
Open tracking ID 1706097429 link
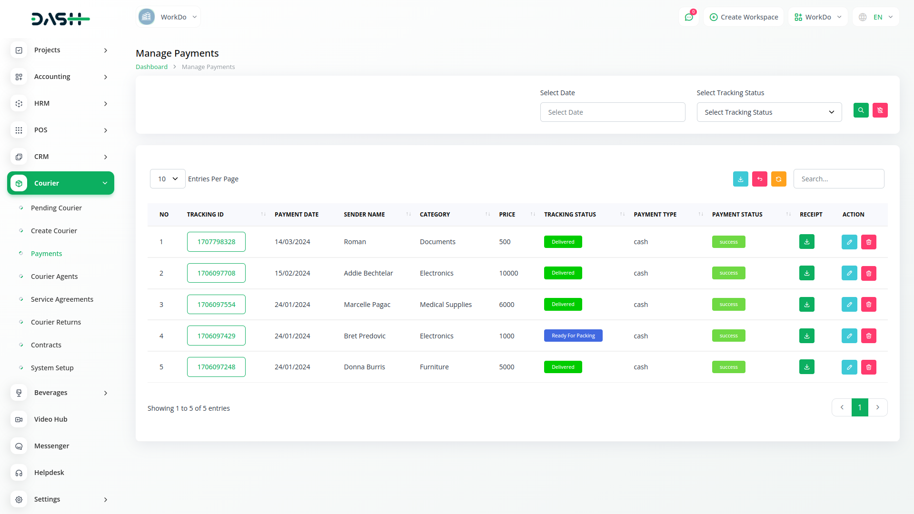tap(216, 336)
